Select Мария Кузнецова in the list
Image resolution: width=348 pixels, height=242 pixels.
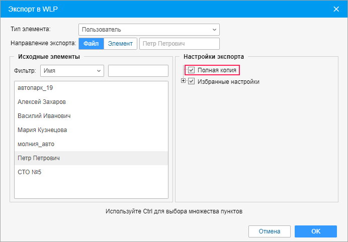(x=91, y=130)
